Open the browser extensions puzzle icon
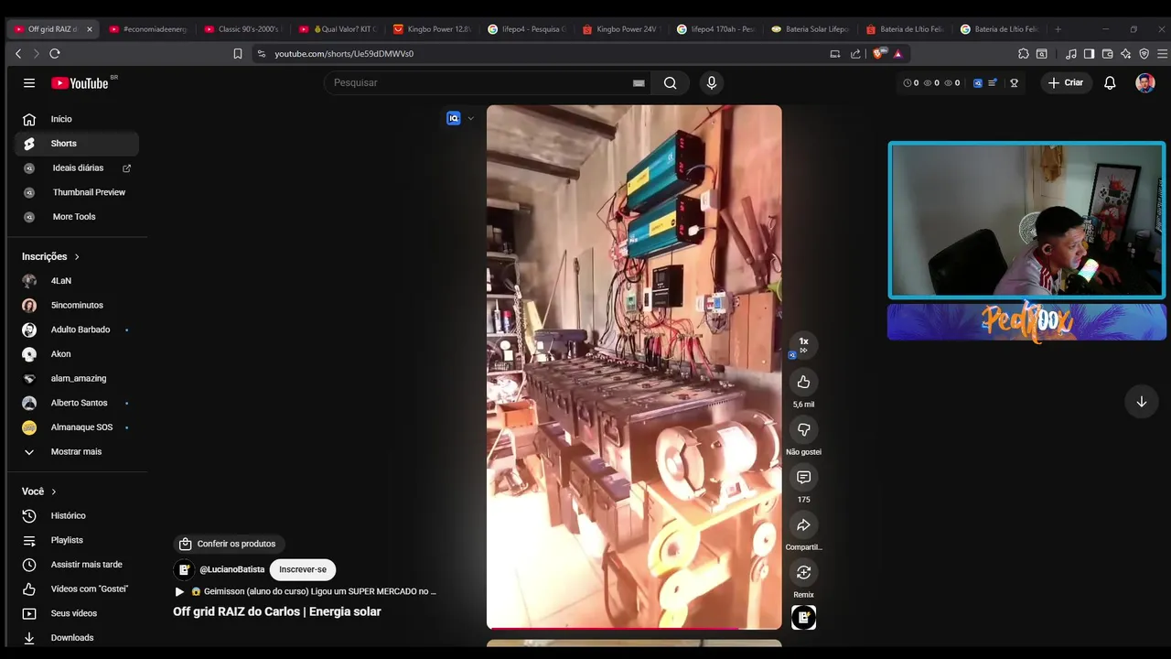 [1024, 54]
